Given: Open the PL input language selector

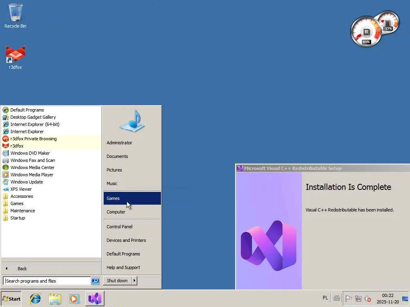Looking at the screenshot, I should (325, 298).
